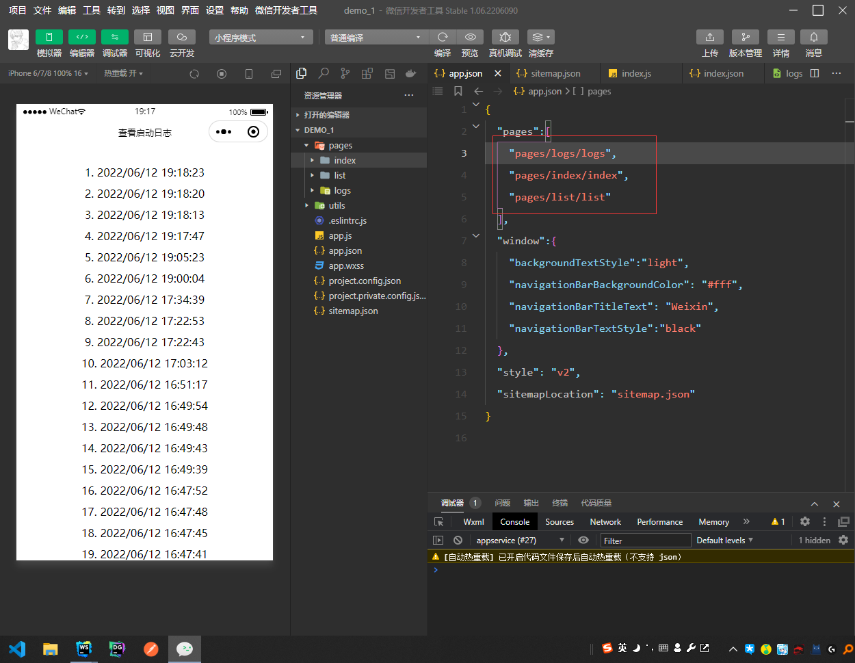Click the user avatar in the toolbar

[x=18, y=40]
